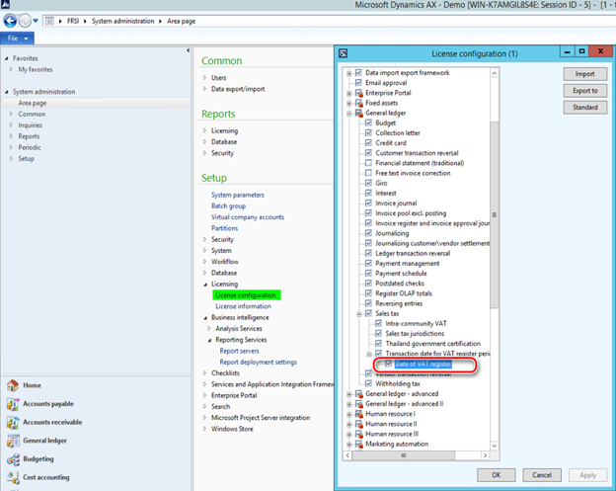Expand Periodic in navigation pane
616x491 pixels.
(x=11, y=147)
